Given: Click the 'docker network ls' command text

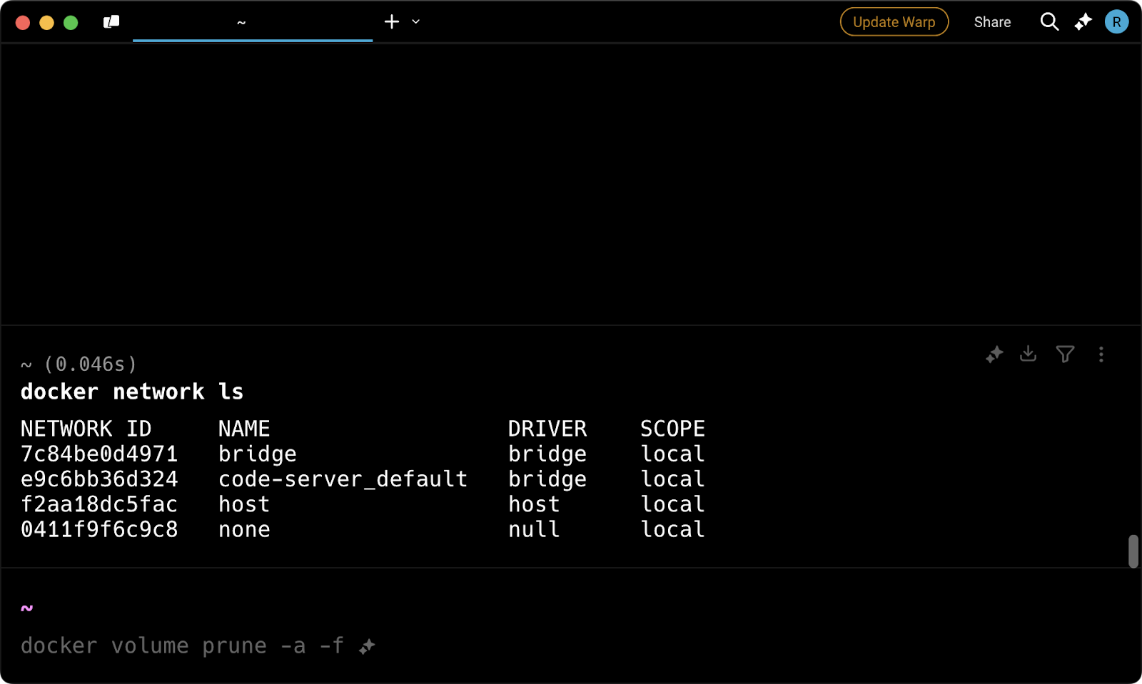Looking at the screenshot, I should tap(132, 392).
